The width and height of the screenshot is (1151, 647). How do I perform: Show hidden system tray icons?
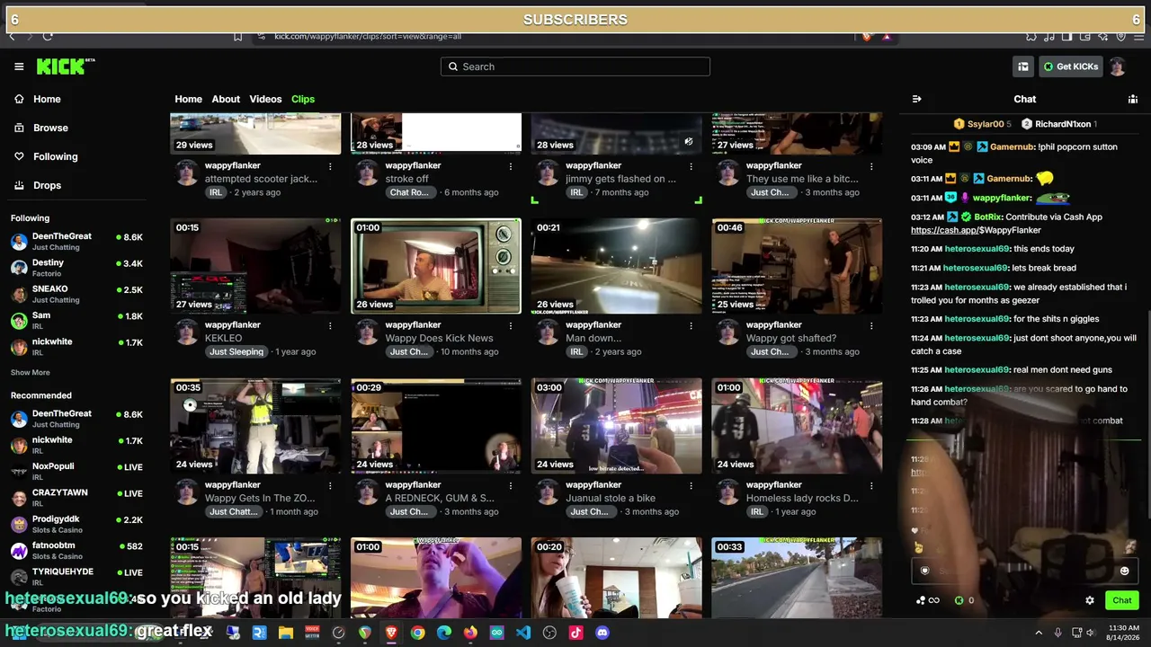pyautogui.click(x=1039, y=633)
